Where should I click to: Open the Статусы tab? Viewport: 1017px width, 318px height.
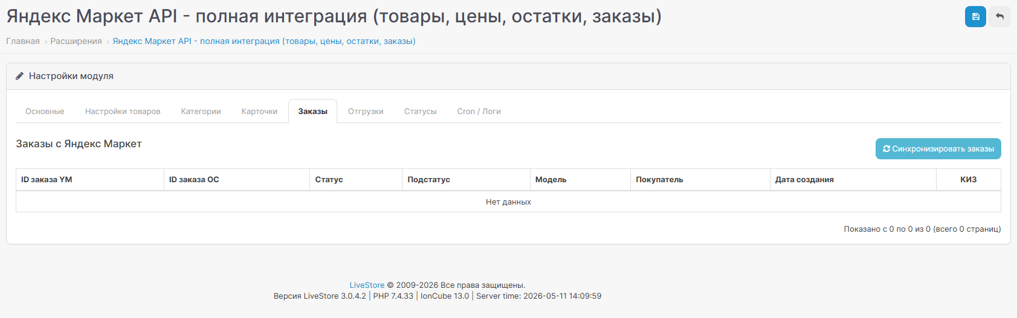[420, 112]
